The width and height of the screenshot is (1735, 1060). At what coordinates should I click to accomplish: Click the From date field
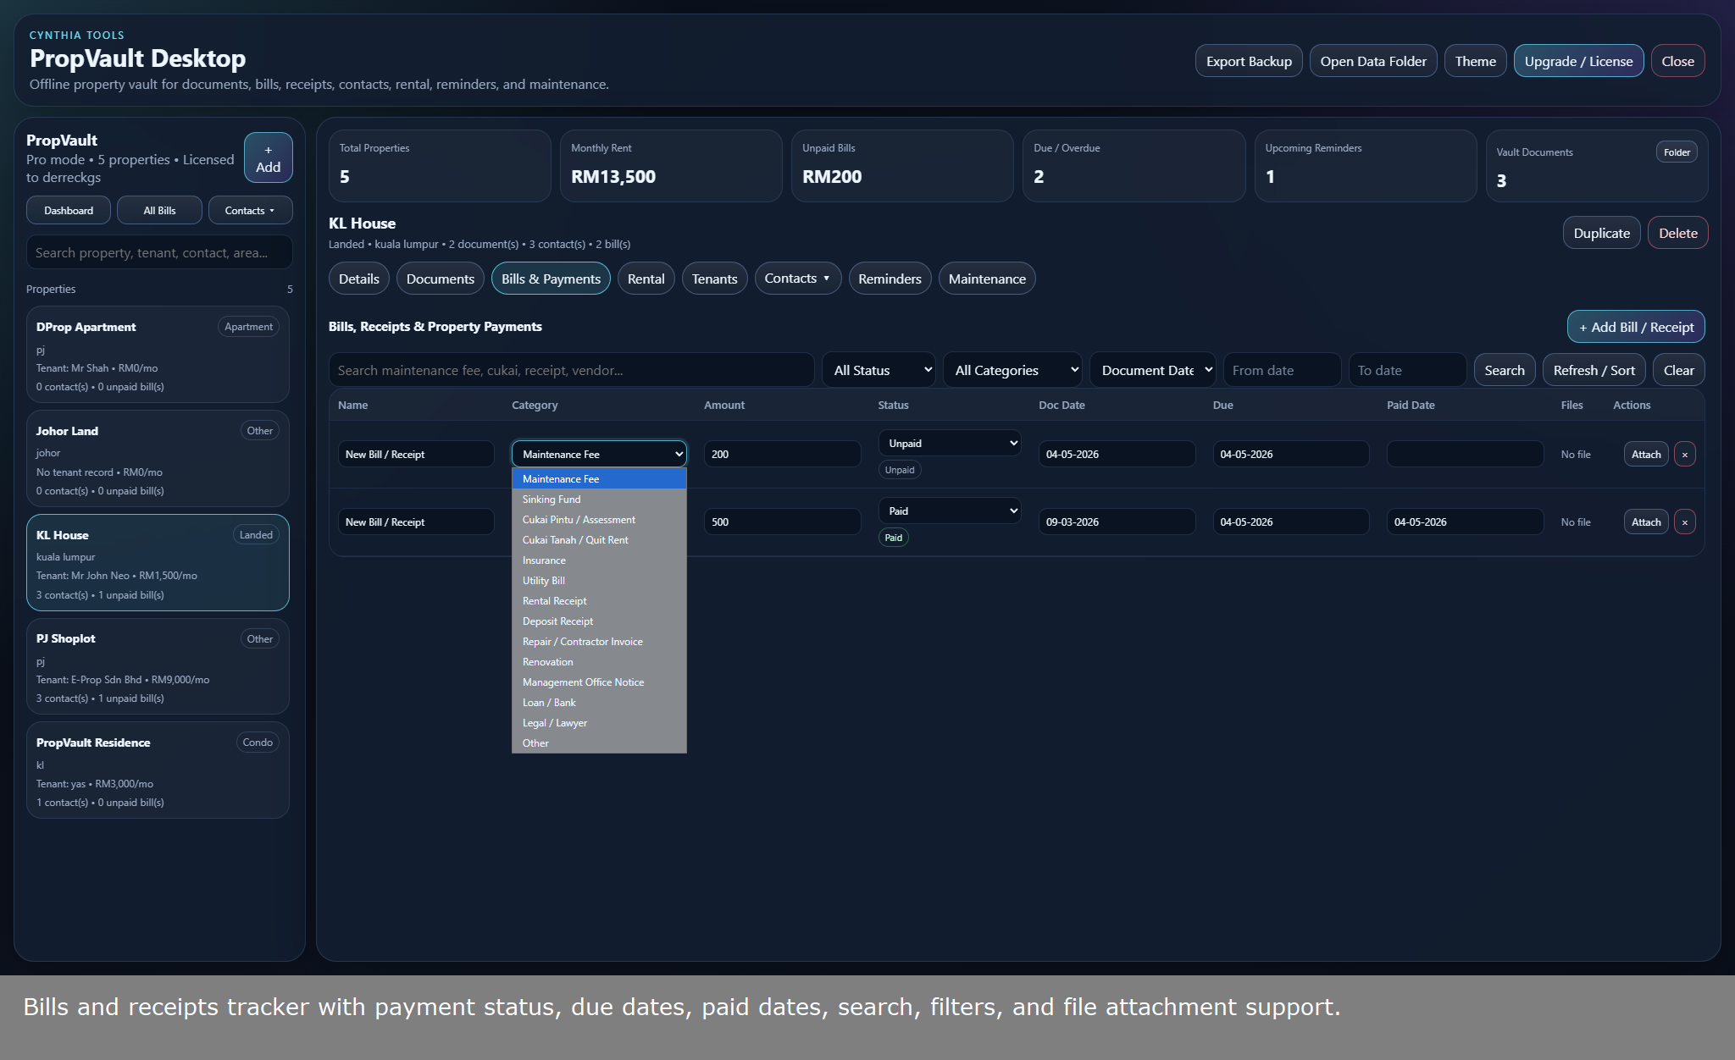[1282, 370]
